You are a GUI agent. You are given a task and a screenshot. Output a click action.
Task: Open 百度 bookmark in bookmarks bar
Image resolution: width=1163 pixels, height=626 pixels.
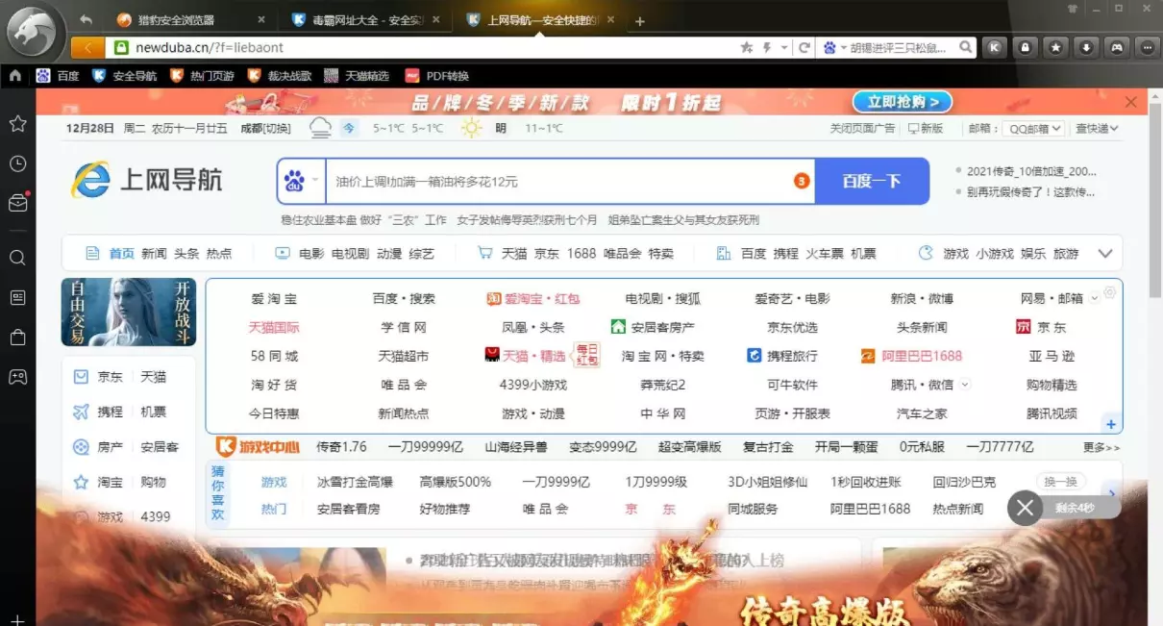[58, 75]
